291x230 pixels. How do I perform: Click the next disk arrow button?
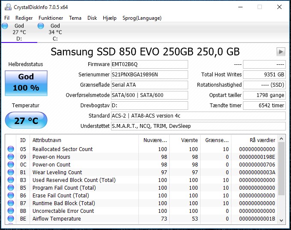[281, 51]
